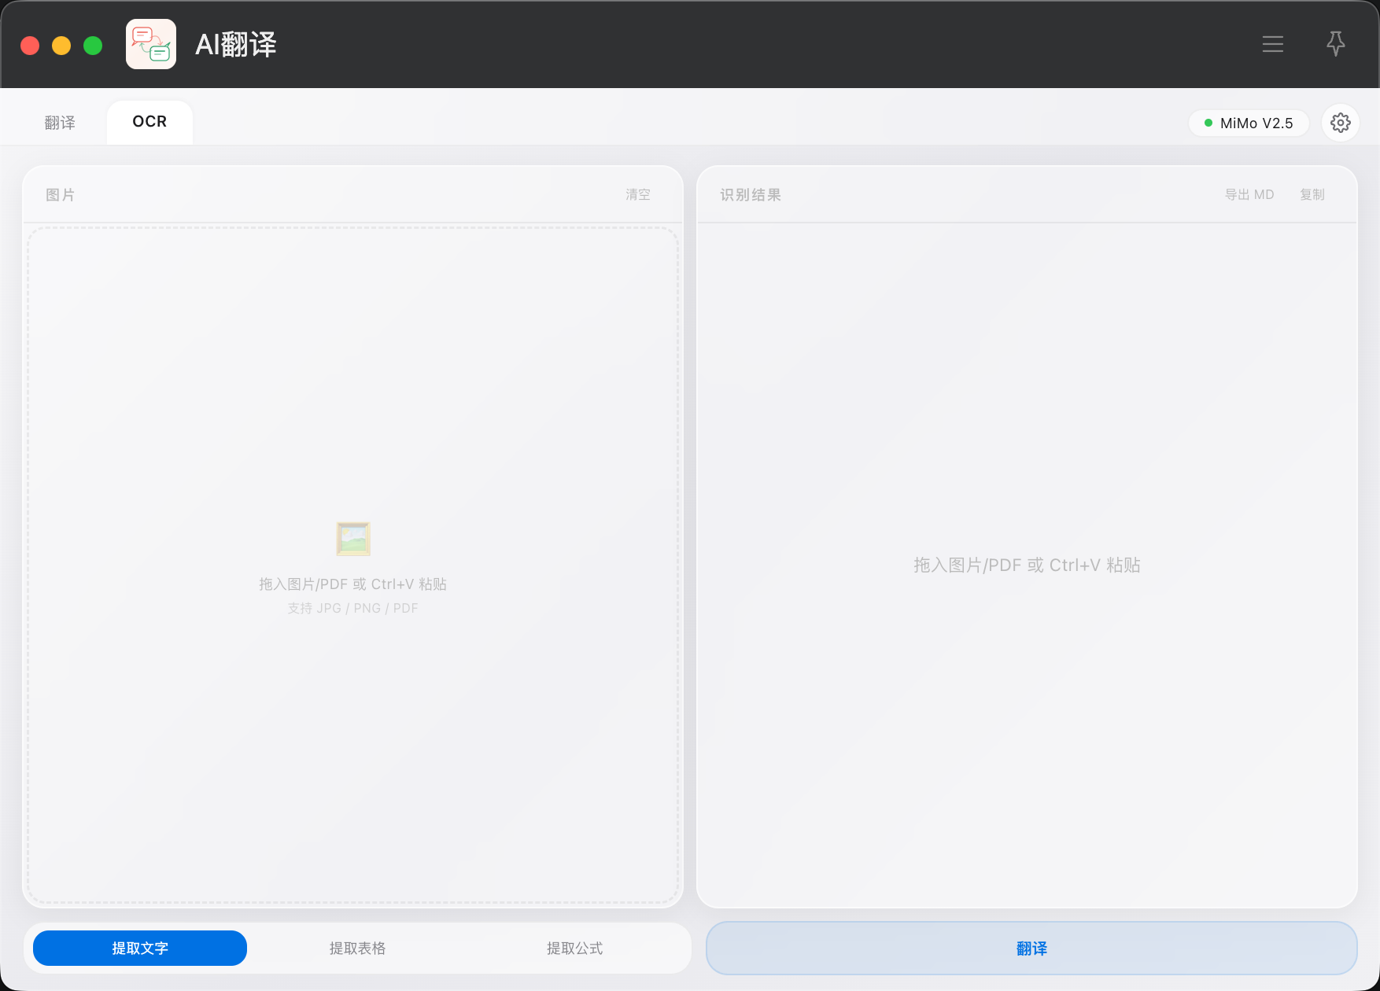
Task: Open the hamburger menu icon
Action: pos(1272,44)
